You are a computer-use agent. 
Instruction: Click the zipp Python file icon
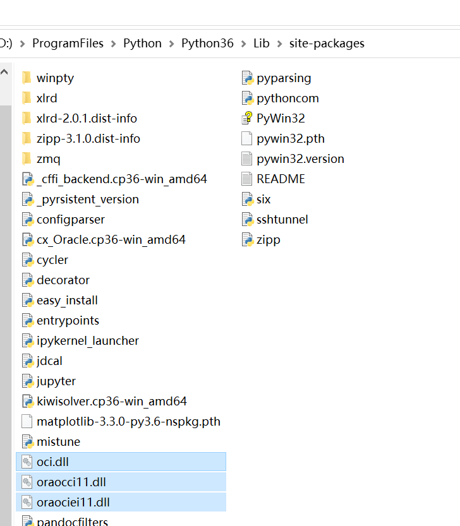248,239
